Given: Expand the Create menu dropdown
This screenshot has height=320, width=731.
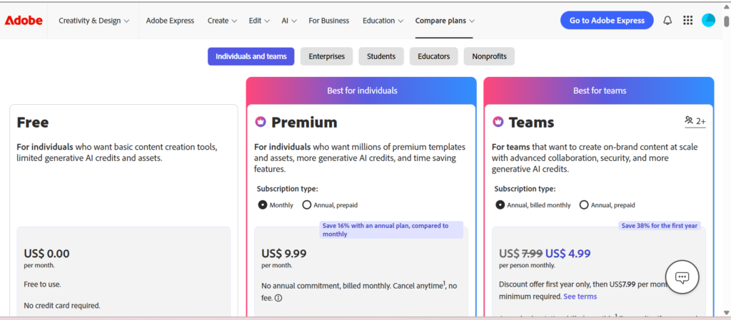Looking at the screenshot, I should click(x=223, y=21).
